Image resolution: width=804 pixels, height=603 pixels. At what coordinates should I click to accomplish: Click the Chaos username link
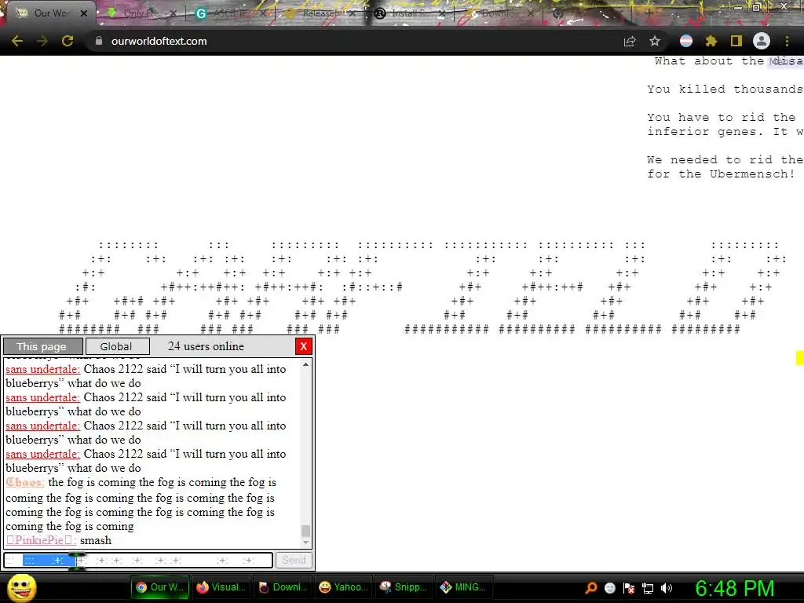(x=25, y=483)
